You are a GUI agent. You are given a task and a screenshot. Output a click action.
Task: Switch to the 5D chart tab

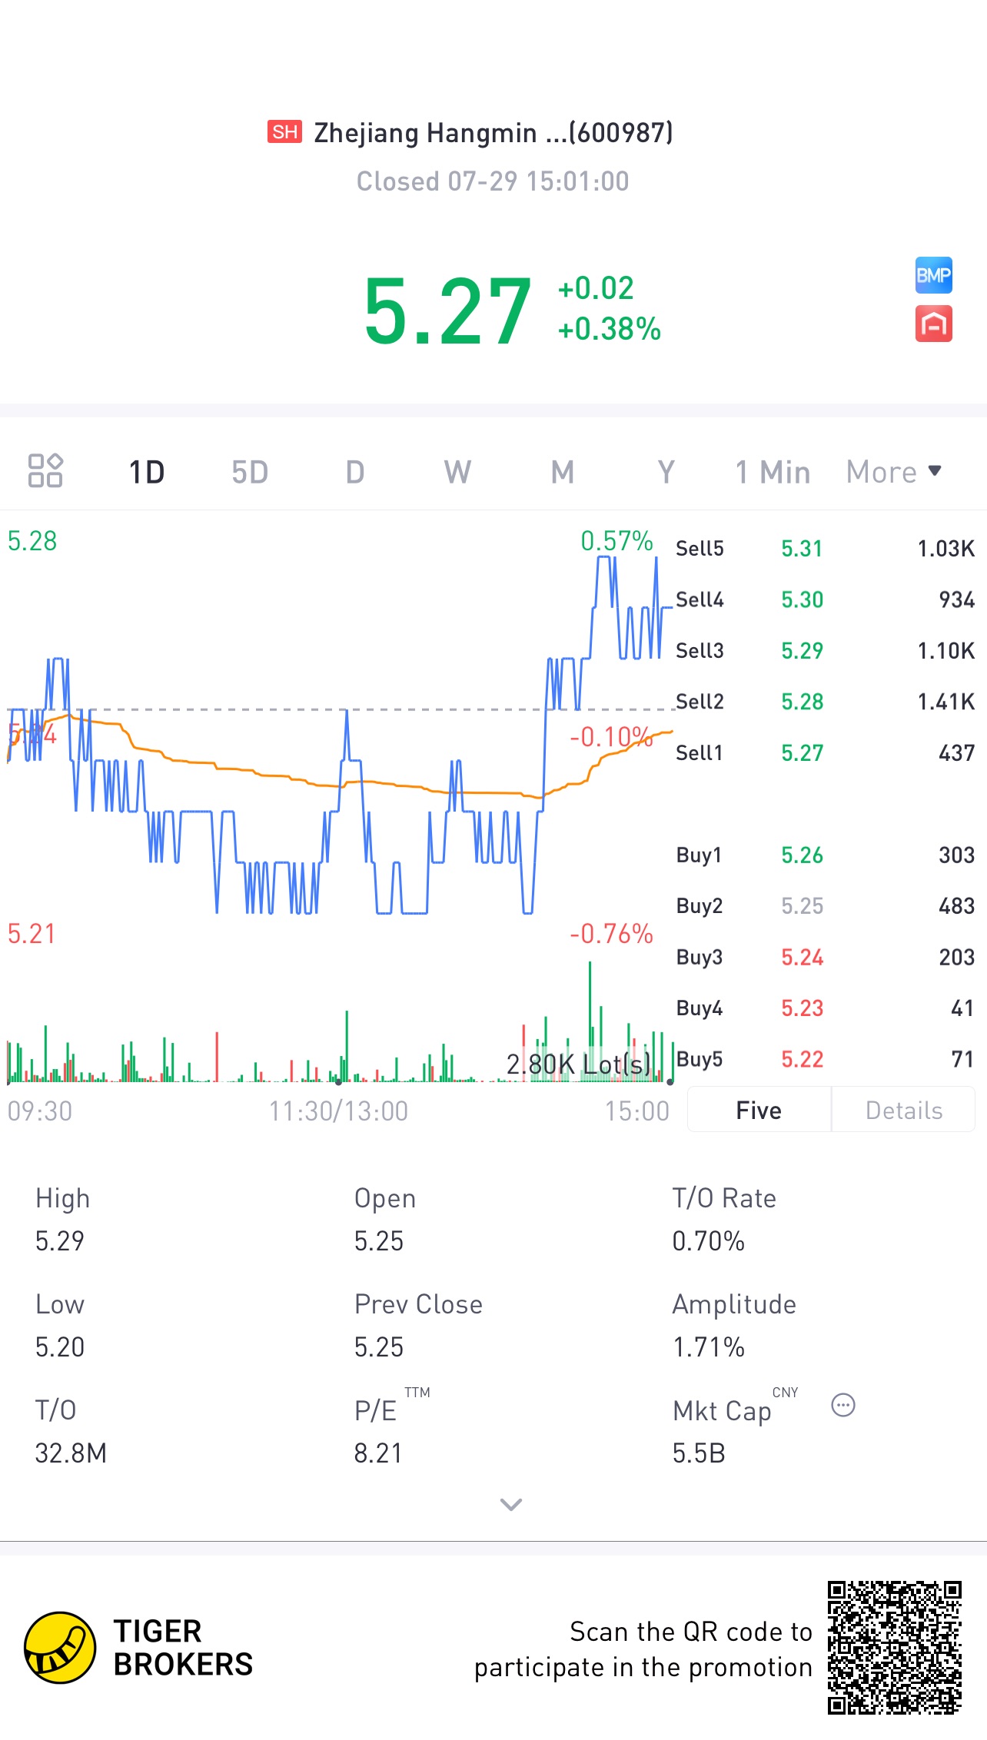pos(250,472)
